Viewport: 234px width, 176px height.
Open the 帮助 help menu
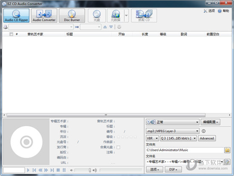[223, 11]
